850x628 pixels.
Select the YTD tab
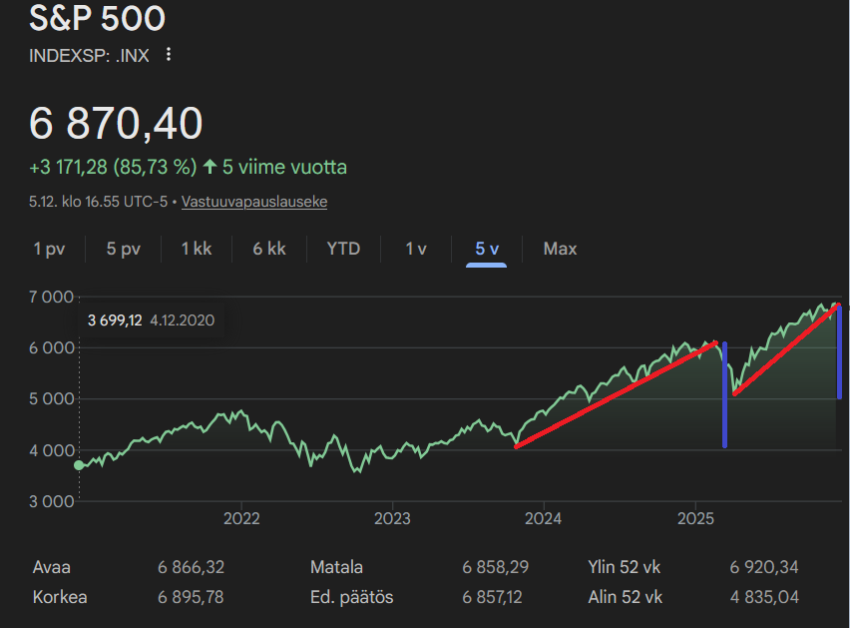343,249
